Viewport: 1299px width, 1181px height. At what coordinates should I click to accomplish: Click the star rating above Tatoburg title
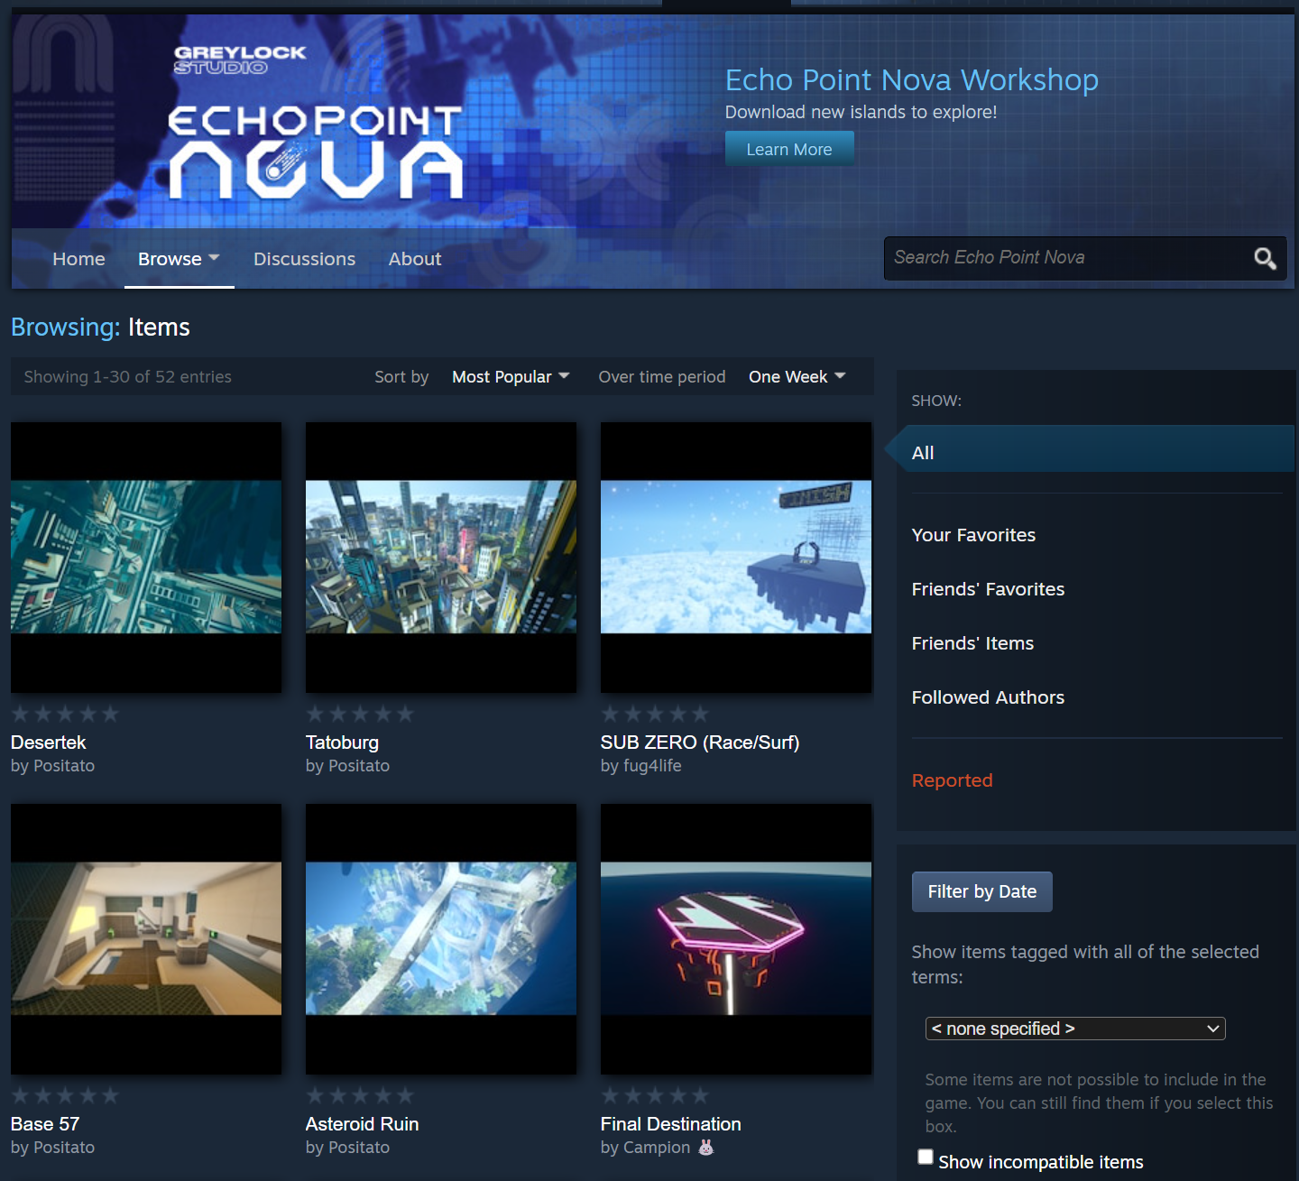360,714
